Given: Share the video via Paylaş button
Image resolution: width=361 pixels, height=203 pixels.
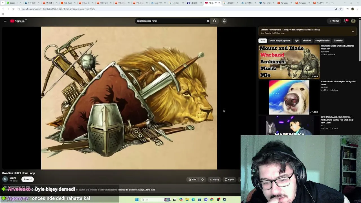Looking at the screenshot, I should click(x=215, y=180).
